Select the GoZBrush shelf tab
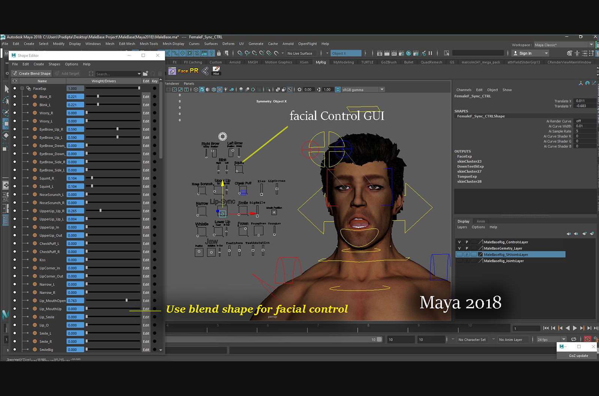This screenshot has width=599, height=396. point(389,62)
